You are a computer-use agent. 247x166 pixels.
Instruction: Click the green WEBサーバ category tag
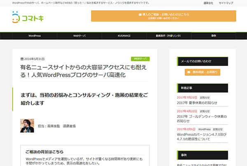click(140, 59)
